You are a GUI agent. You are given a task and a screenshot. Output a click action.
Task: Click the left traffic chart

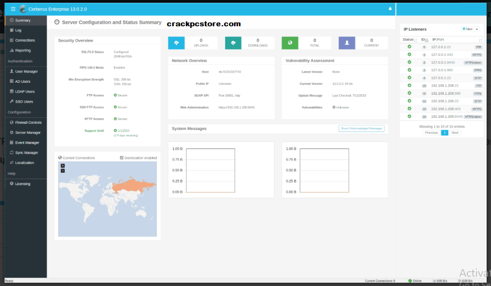210,170
